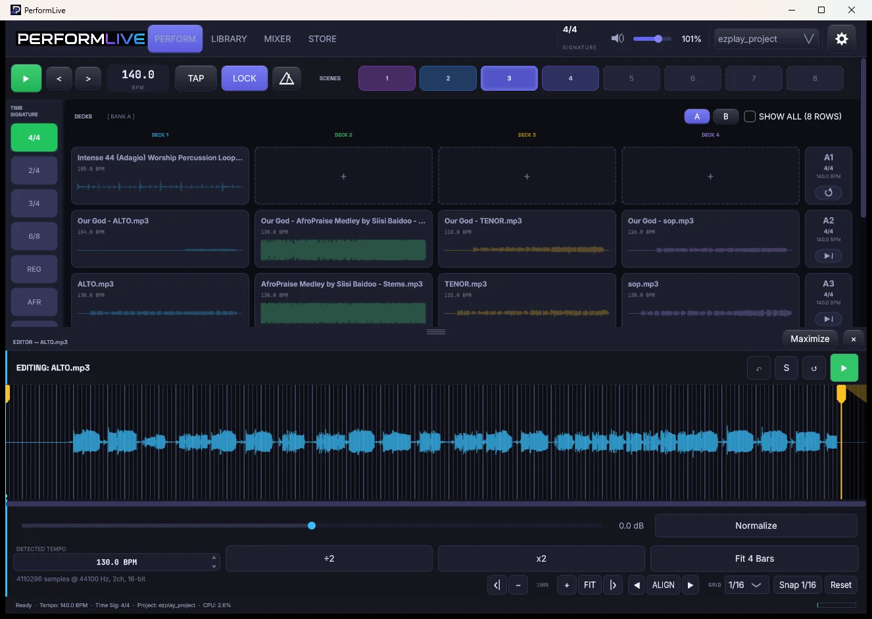The width and height of the screenshot is (872, 619).
Task: Increase detected tempo with the up stepper arrow
Action: pyautogui.click(x=214, y=558)
